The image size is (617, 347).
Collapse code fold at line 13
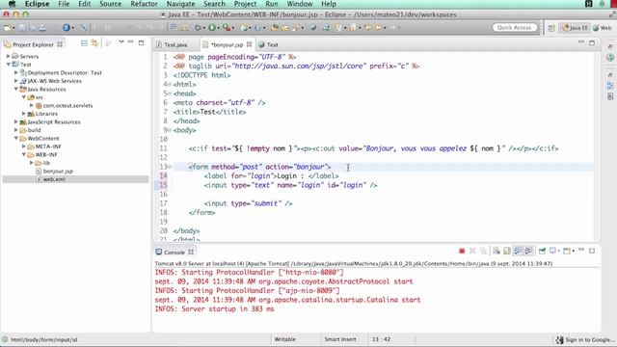tap(170, 167)
